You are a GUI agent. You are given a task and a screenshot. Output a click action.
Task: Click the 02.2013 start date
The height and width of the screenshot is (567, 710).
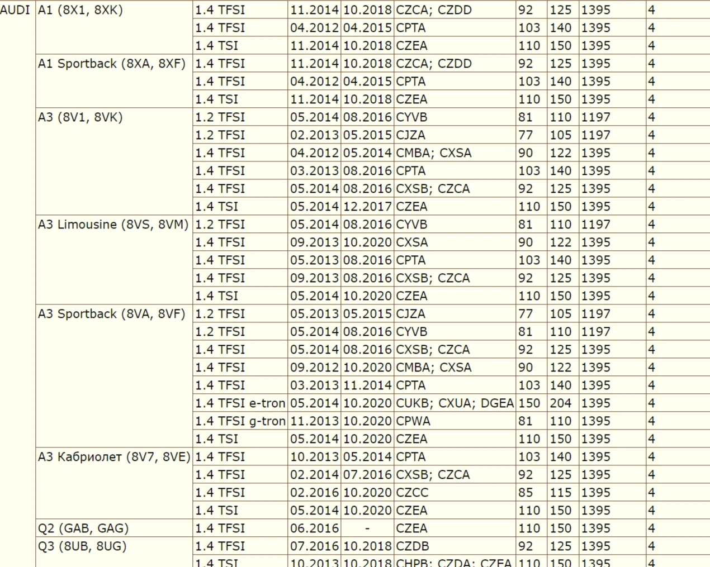(x=315, y=135)
